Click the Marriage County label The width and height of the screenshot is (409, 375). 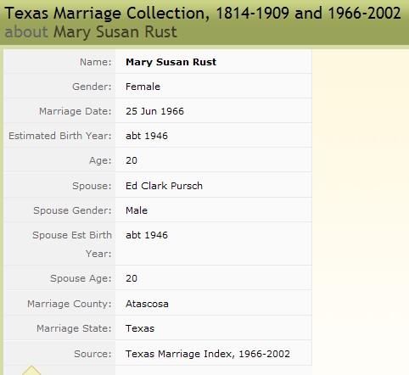pos(70,304)
